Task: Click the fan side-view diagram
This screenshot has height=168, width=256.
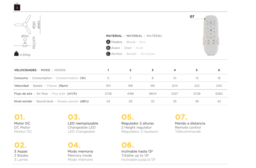Action: (23, 43)
